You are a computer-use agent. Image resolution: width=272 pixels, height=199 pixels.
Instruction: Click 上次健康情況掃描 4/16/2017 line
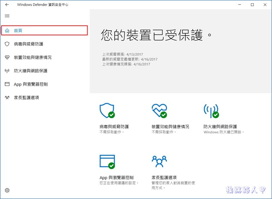[x=126, y=64]
